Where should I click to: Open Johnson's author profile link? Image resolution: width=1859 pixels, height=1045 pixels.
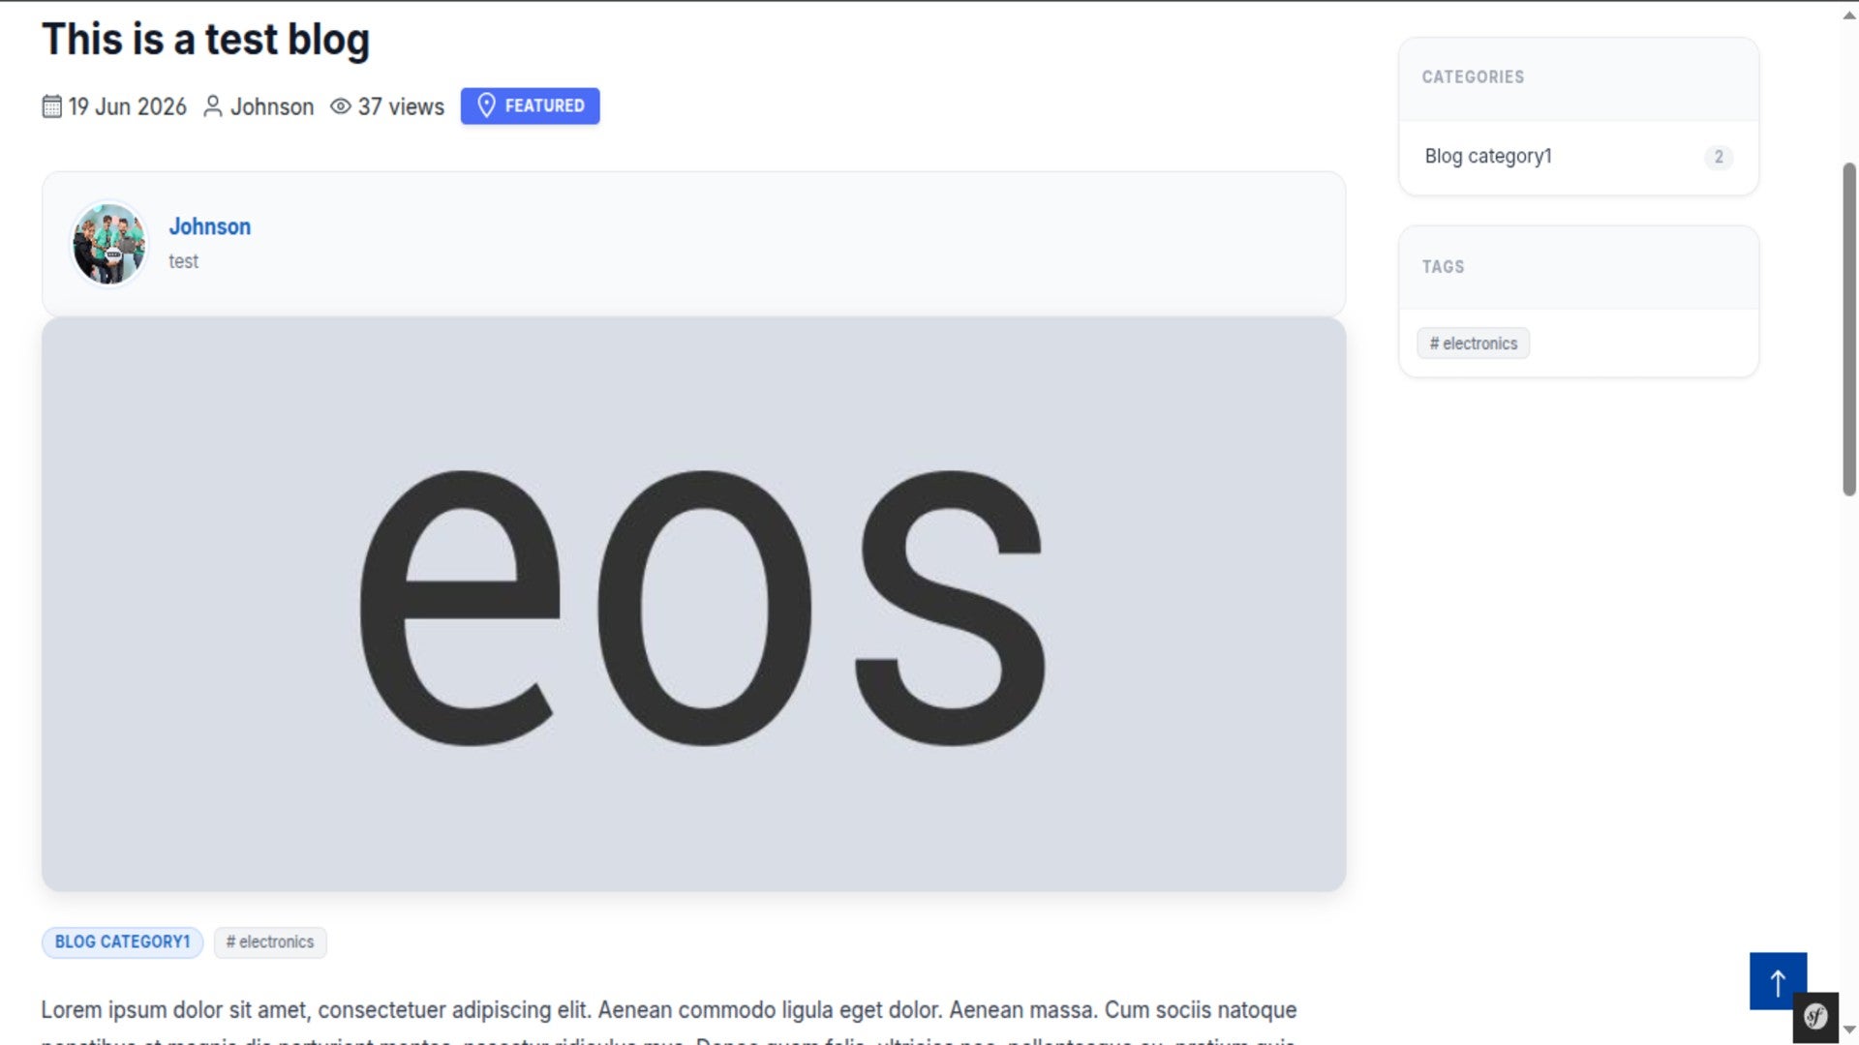210,226
